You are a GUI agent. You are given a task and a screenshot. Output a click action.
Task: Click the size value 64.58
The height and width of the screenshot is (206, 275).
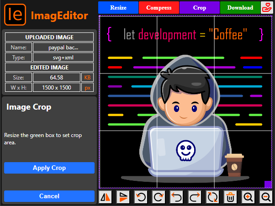click(x=57, y=77)
